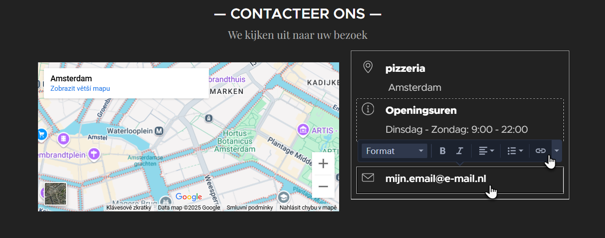The width and height of the screenshot is (605, 238).
Task: Expand more toolbar options arrow
Action: pyautogui.click(x=557, y=151)
